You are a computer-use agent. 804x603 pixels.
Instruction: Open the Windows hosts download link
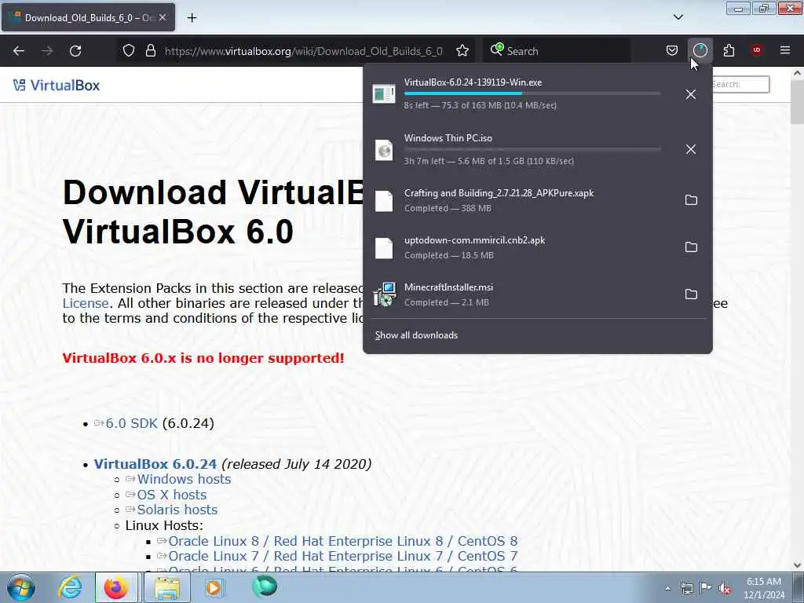[x=184, y=479]
